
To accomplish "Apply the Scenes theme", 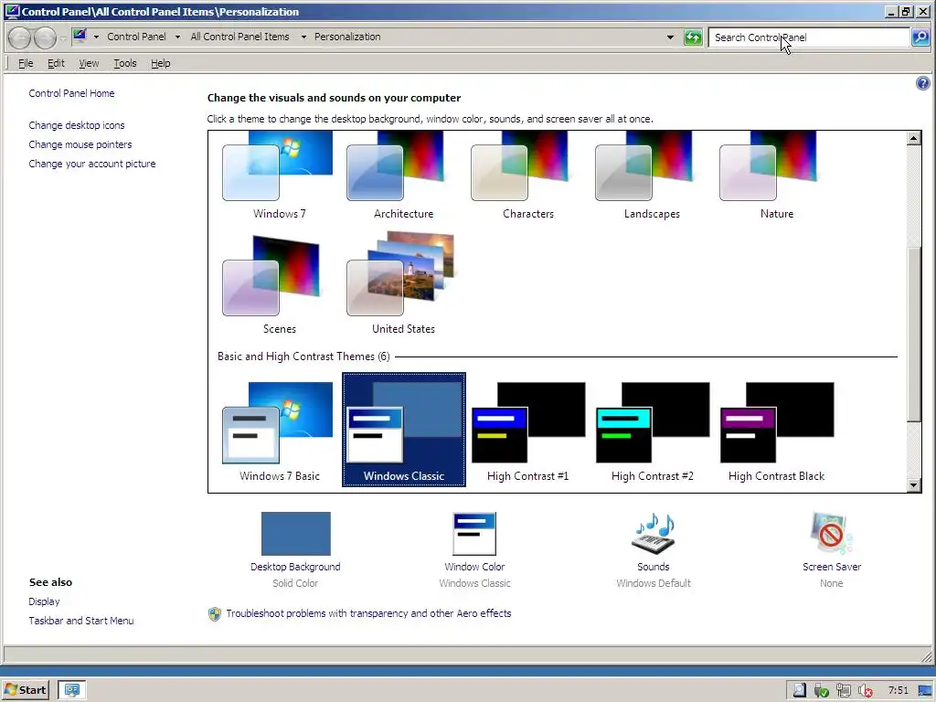I will point(279,284).
